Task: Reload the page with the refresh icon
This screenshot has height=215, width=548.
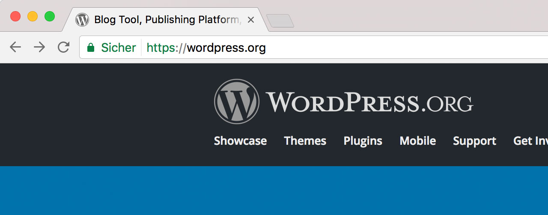Action: pyautogui.click(x=63, y=47)
